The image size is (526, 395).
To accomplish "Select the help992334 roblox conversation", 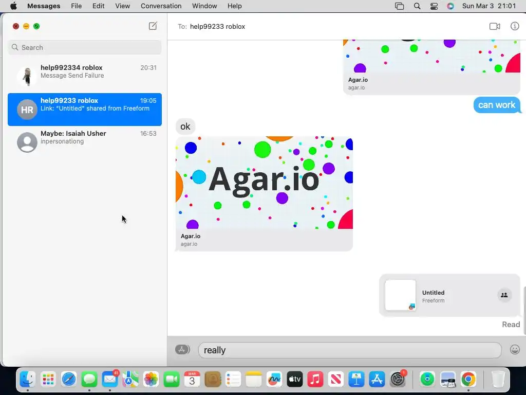I will pos(85,76).
